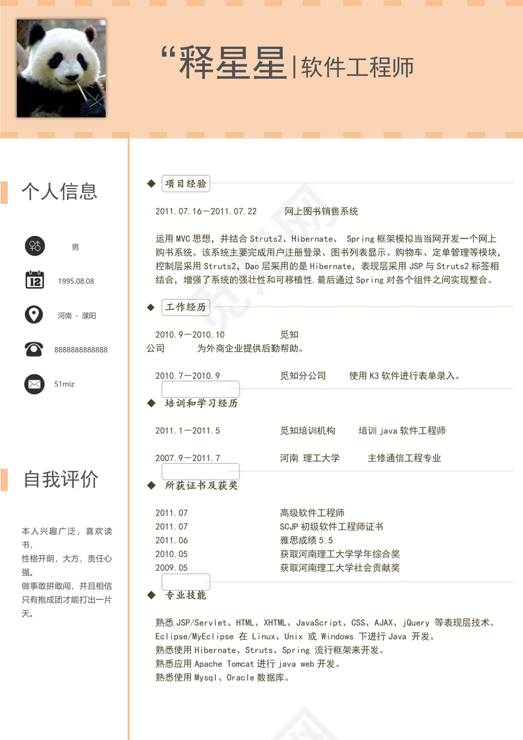Click the gender icon in personal info
Viewport: 523px width, 740px height.
pyautogui.click(x=35, y=247)
